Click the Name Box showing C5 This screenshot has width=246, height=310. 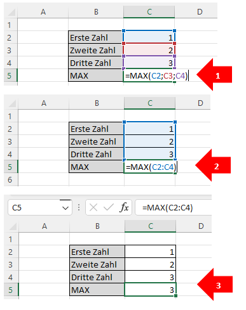40,207
